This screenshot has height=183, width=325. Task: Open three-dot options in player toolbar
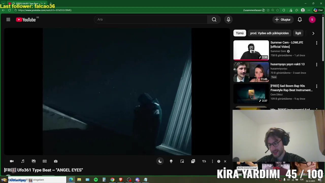click(212, 161)
